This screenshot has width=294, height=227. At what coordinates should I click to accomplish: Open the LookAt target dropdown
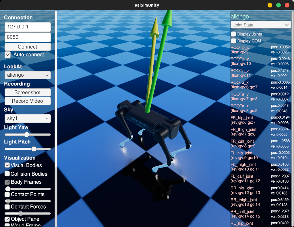(x=28, y=75)
